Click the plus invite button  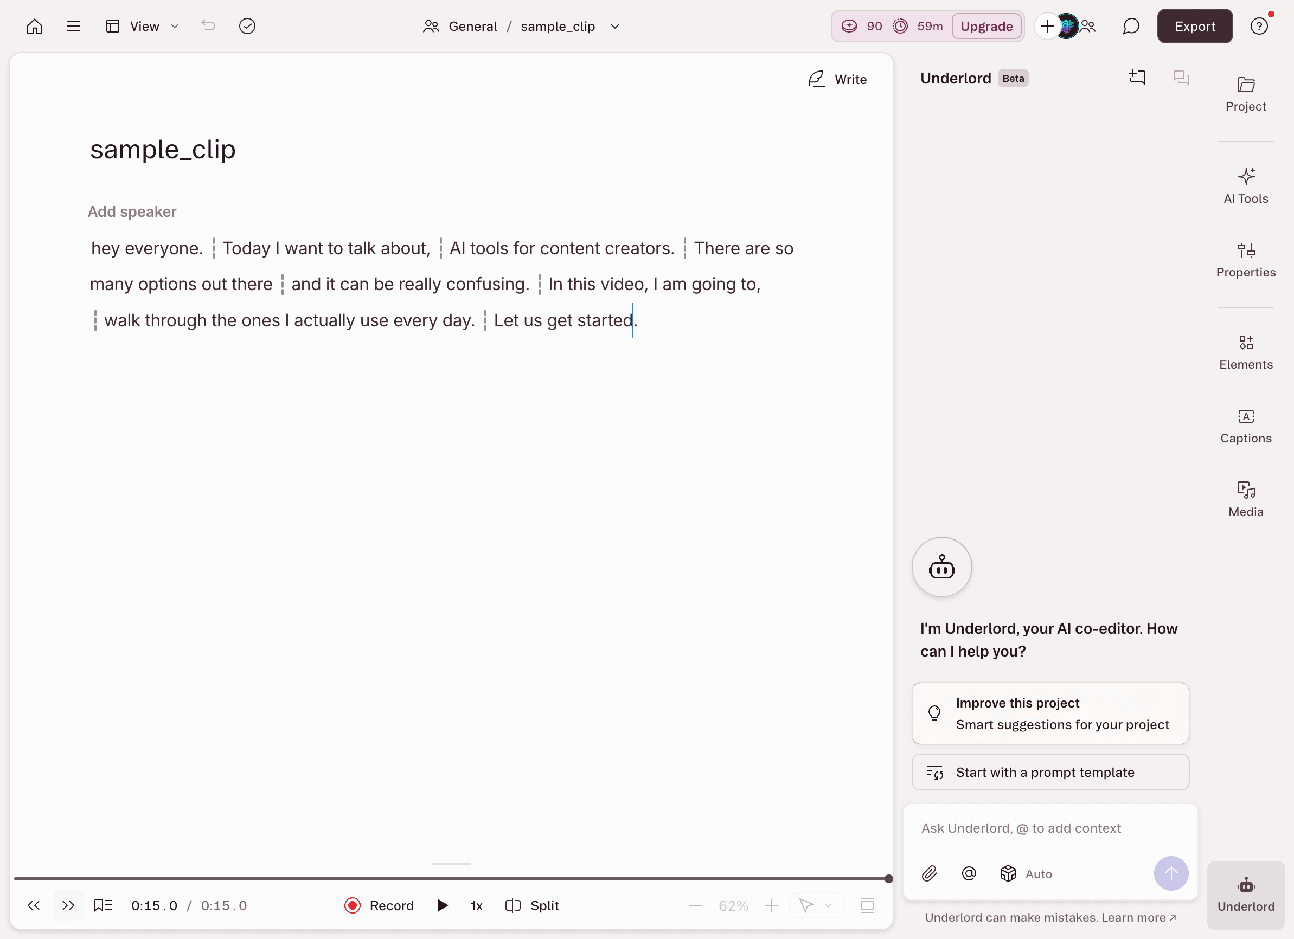click(x=1047, y=26)
